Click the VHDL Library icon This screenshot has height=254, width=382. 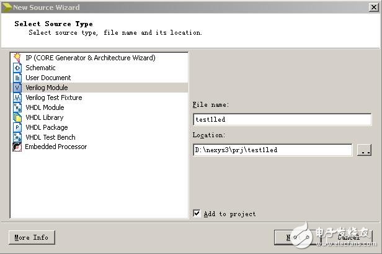(x=17, y=117)
